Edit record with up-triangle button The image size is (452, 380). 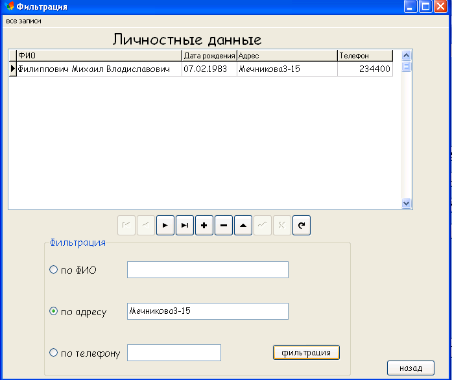tap(243, 225)
